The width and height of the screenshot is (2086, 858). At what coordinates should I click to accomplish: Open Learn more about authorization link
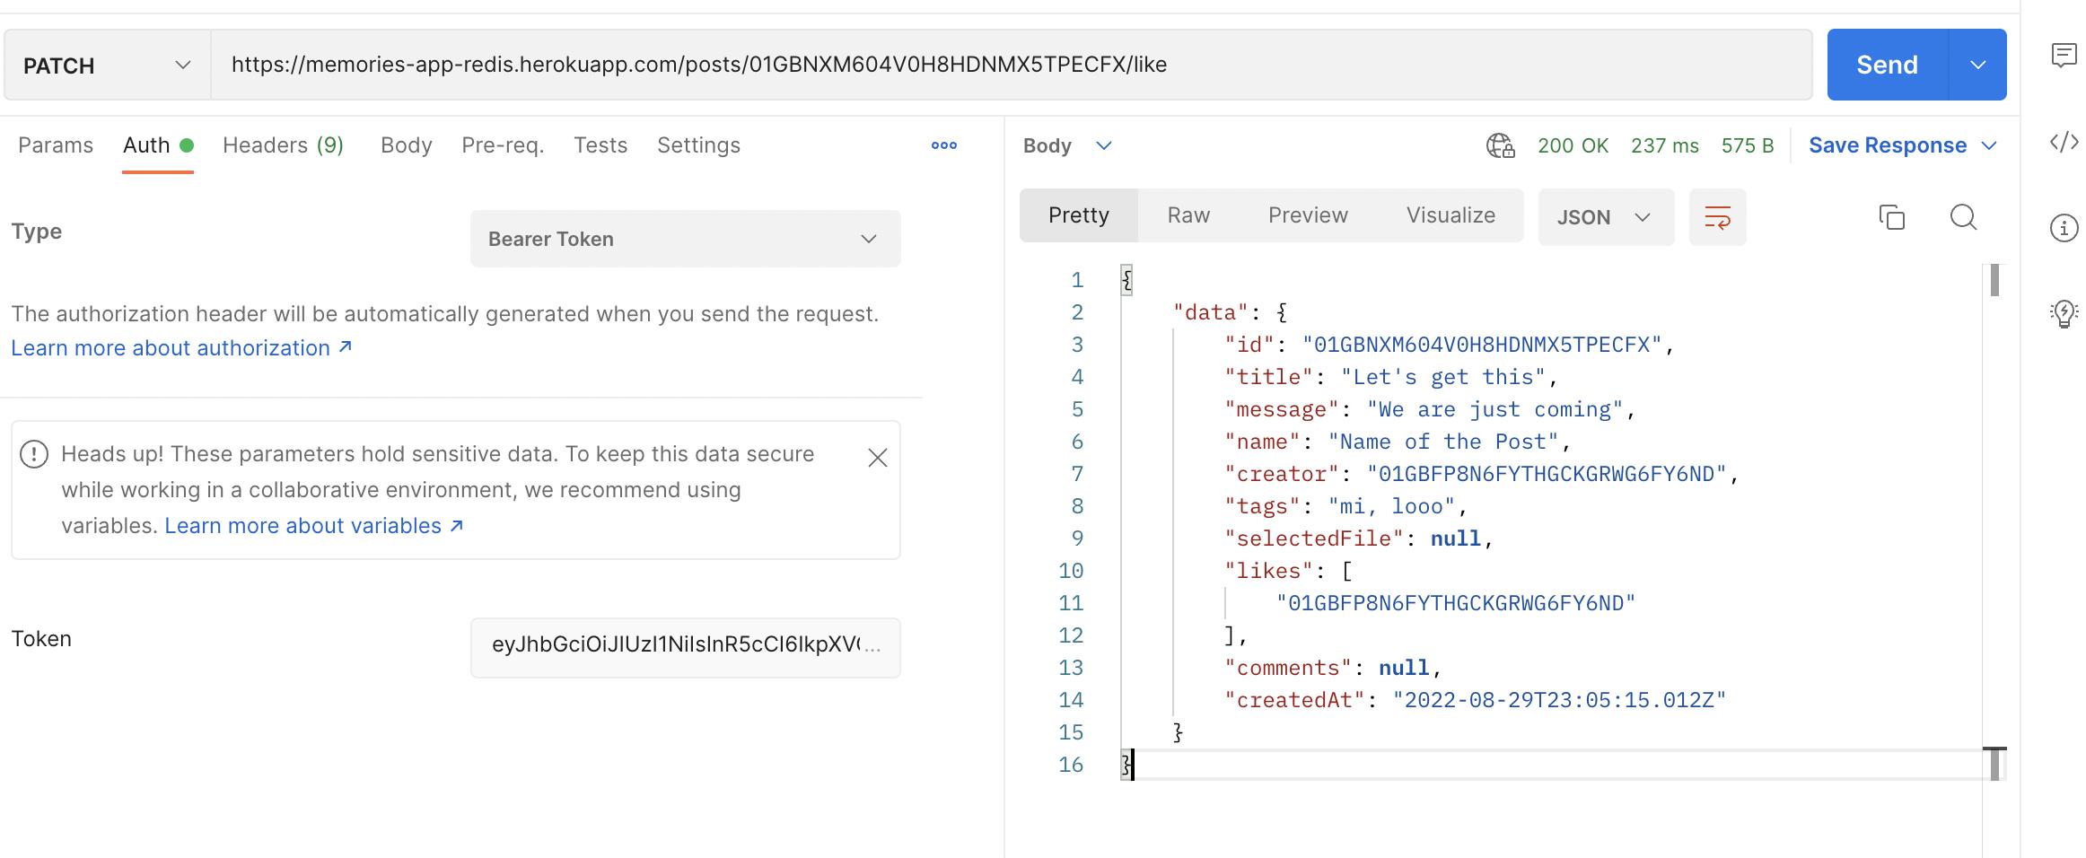181,348
